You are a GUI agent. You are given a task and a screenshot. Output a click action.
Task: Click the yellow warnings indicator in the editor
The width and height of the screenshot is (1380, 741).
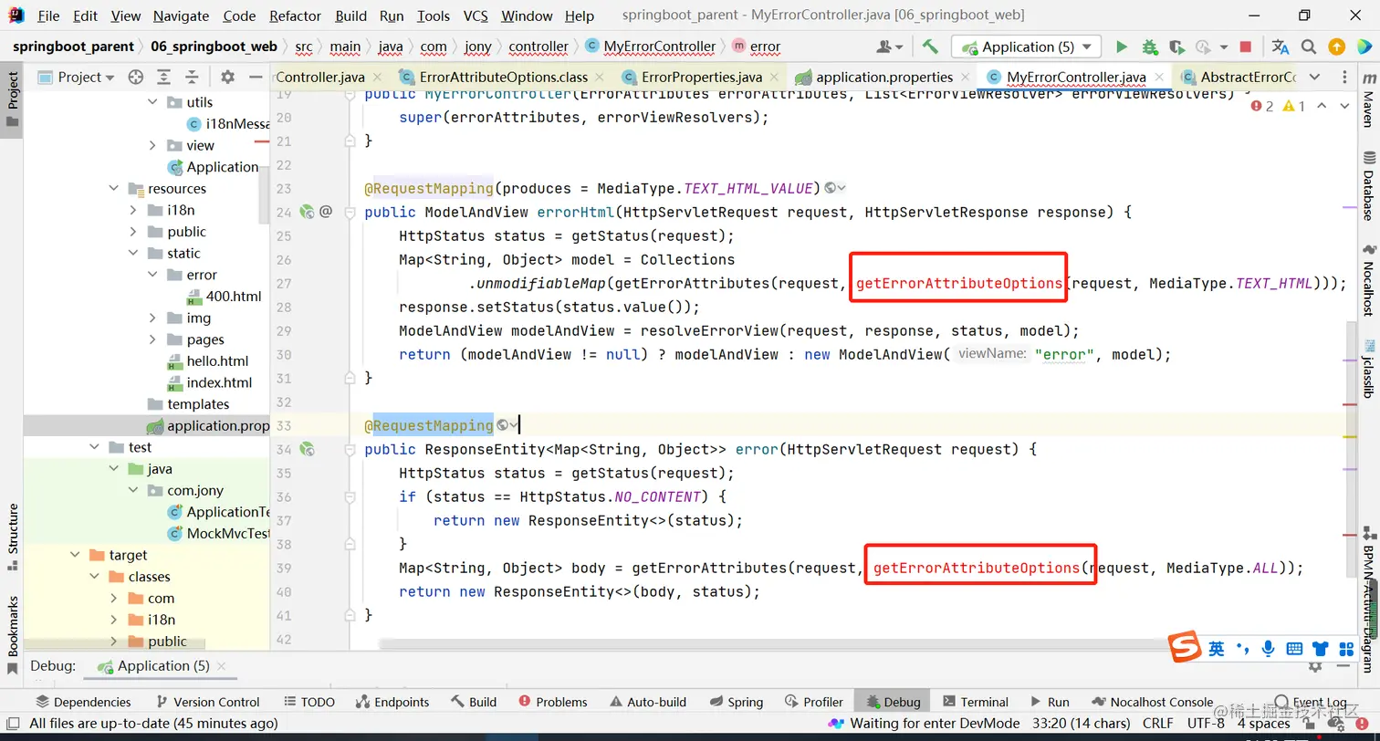[1294, 106]
